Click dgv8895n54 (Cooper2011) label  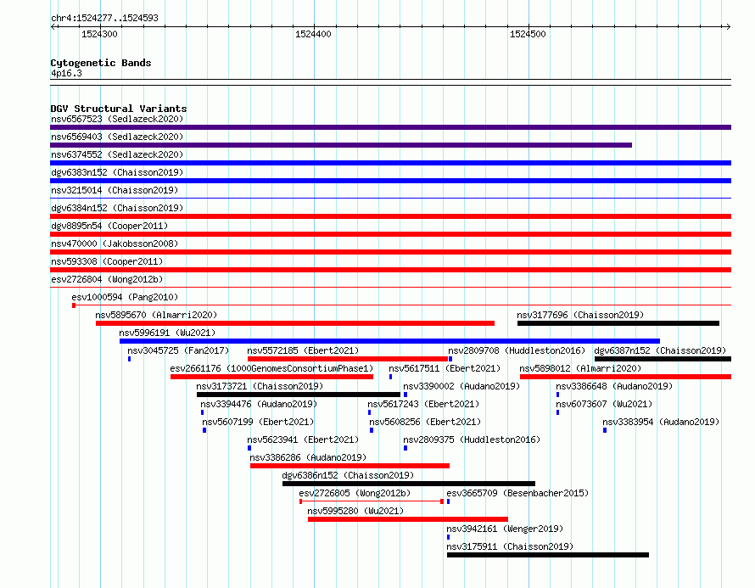(109, 226)
